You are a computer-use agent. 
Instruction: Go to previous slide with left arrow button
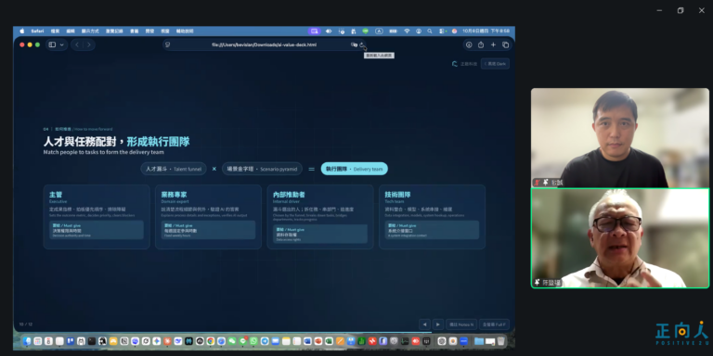tap(424, 324)
